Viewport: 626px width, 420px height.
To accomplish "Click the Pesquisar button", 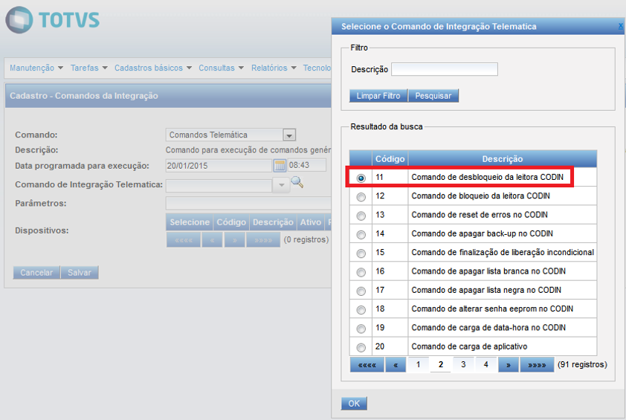I will pyautogui.click(x=433, y=96).
